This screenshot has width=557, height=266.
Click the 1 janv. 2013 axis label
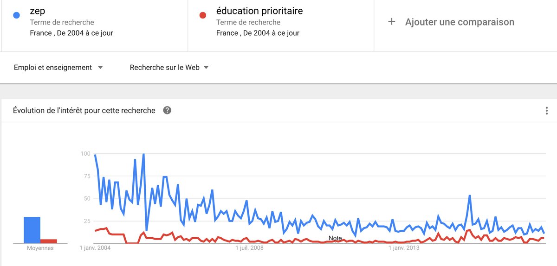tap(404, 248)
